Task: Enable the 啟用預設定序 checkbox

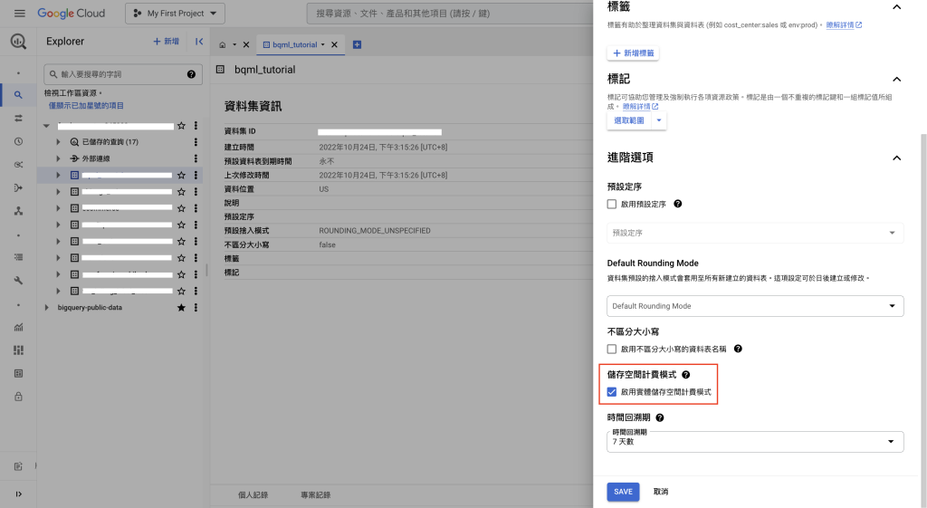Action: coord(612,204)
